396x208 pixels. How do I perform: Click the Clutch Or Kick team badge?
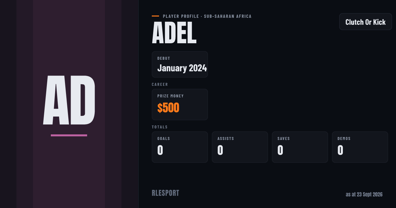[366, 22]
